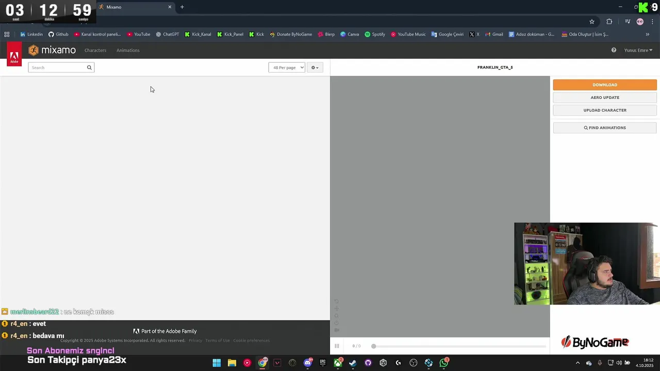Open Steam from the taskbar
Image resolution: width=660 pixels, height=371 pixels.
(x=353, y=363)
